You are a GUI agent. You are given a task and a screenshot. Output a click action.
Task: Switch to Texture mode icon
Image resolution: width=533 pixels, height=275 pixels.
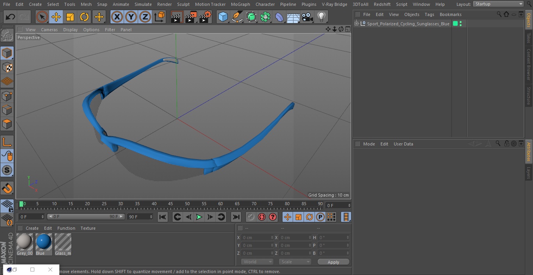[7, 67]
